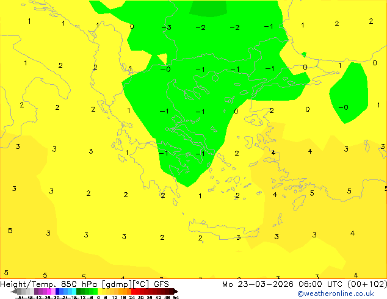Screen dimensions: 387x299
Task: Click the orange legend color swatch
Action: tap(125, 292)
